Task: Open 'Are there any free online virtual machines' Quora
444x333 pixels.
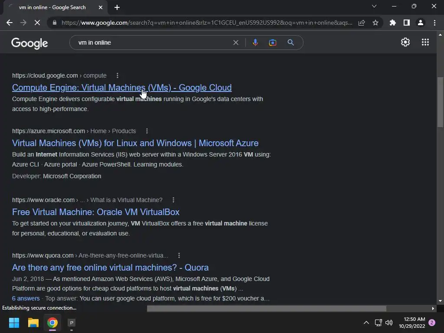Action: [111, 267]
